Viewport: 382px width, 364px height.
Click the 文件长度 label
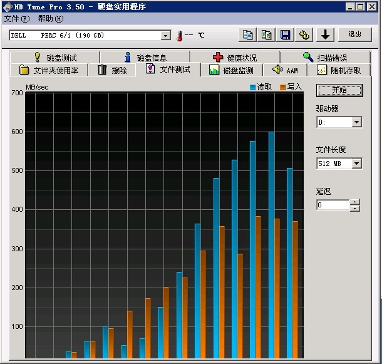pyautogui.click(x=331, y=150)
